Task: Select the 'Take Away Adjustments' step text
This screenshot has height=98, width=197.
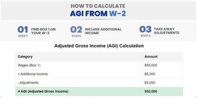Action: click(x=166, y=31)
